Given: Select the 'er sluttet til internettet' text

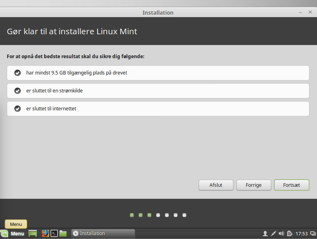Looking at the screenshot, I should 51,109.
